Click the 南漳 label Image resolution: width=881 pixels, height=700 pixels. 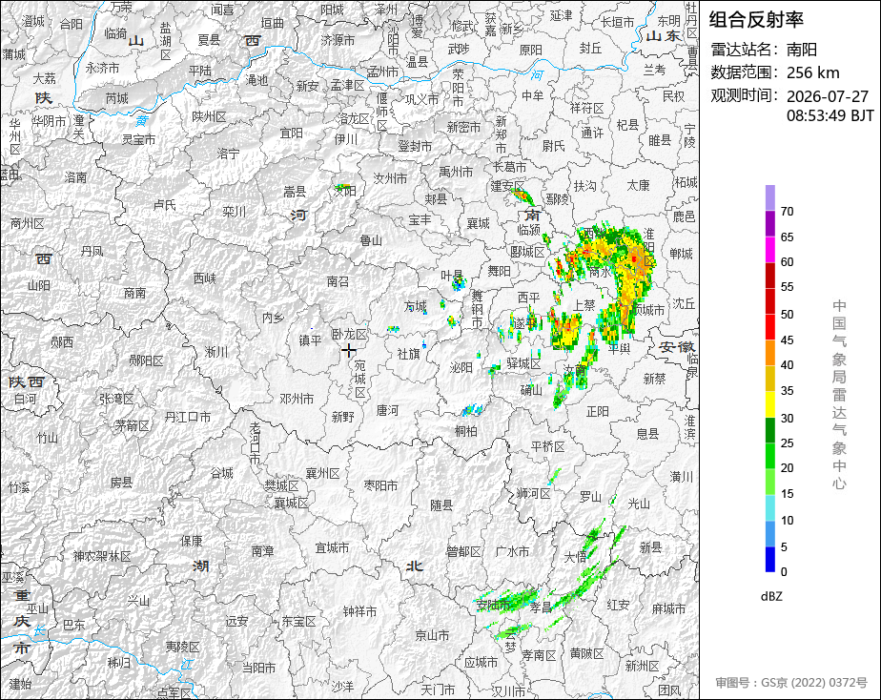coord(262,550)
